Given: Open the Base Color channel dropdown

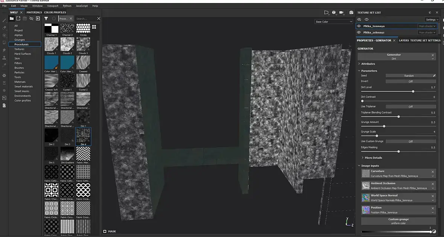Looking at the screenshot, I should point(334,21).
